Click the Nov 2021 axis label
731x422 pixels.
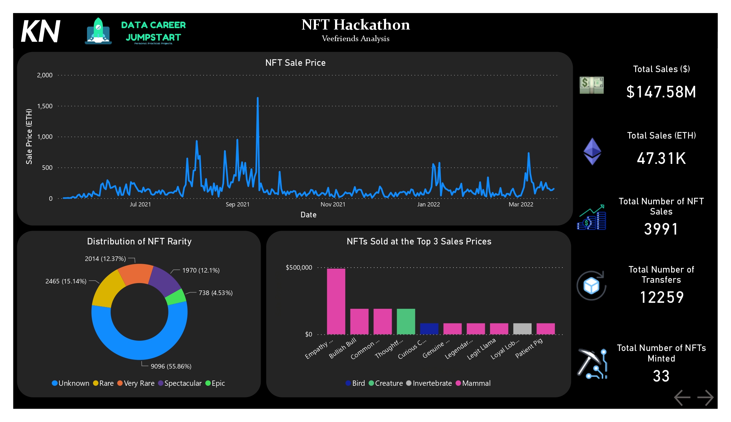pos(333,205)
